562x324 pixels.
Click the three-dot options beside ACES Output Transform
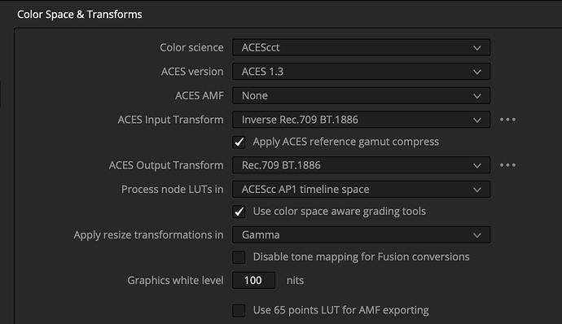click(x=508, y=165)
